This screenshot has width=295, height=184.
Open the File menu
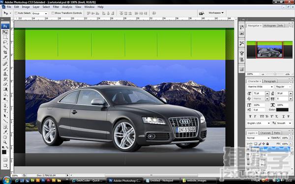point(9,7)
